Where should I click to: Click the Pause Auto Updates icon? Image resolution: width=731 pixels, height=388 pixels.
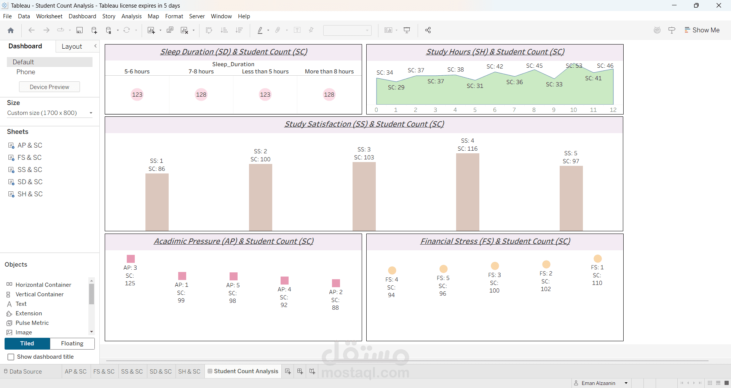tap(109, 30)
